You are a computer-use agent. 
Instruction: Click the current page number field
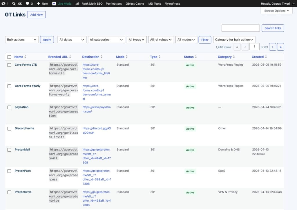[254, 47]
